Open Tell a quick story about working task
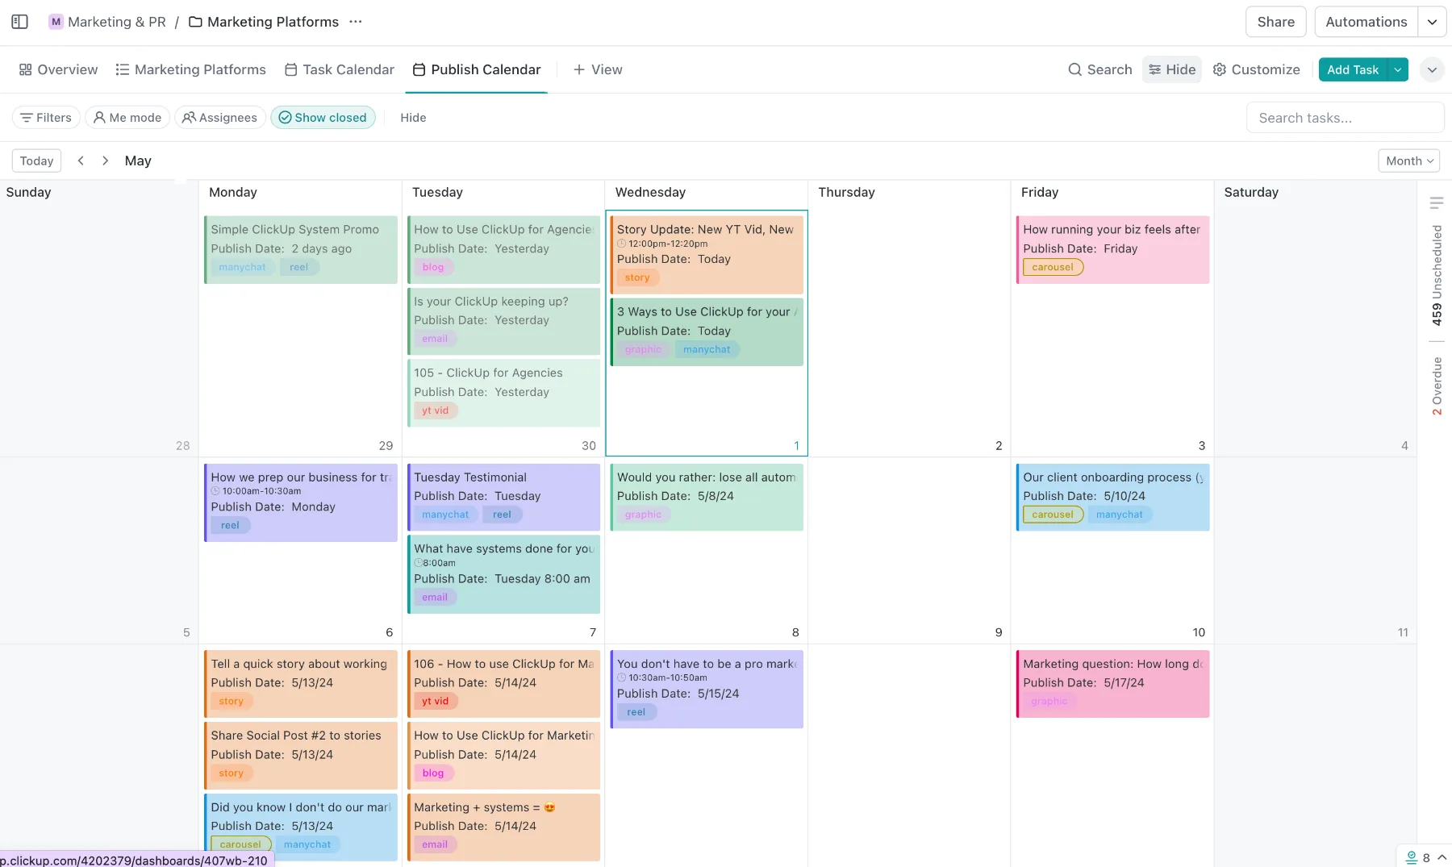Viewport: 1452px width, 867px height. pos(301,683)
